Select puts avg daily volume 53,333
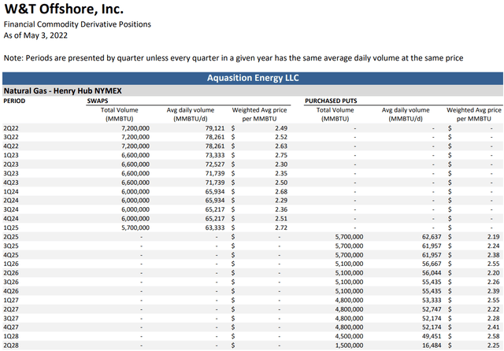This screenshot has width=504, height=351. [432, 300]
